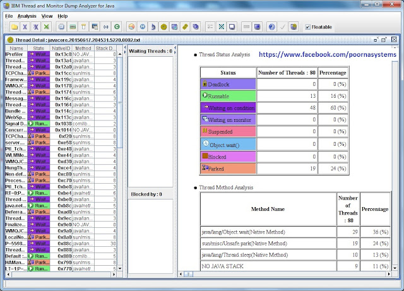Click the last toolbar icon before Floatable
404x291 pixels.
pyautogui.click(x=293, y=27)
